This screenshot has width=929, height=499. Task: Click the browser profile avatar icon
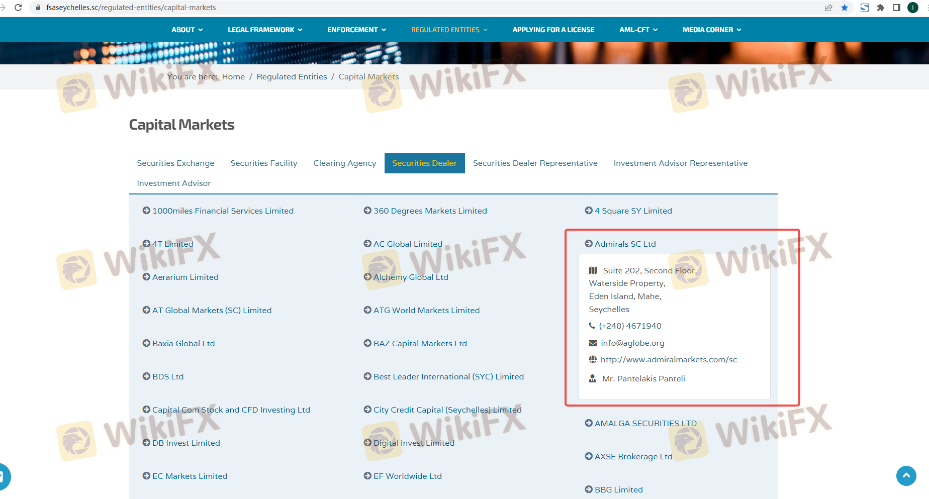(x=913, y=8)
